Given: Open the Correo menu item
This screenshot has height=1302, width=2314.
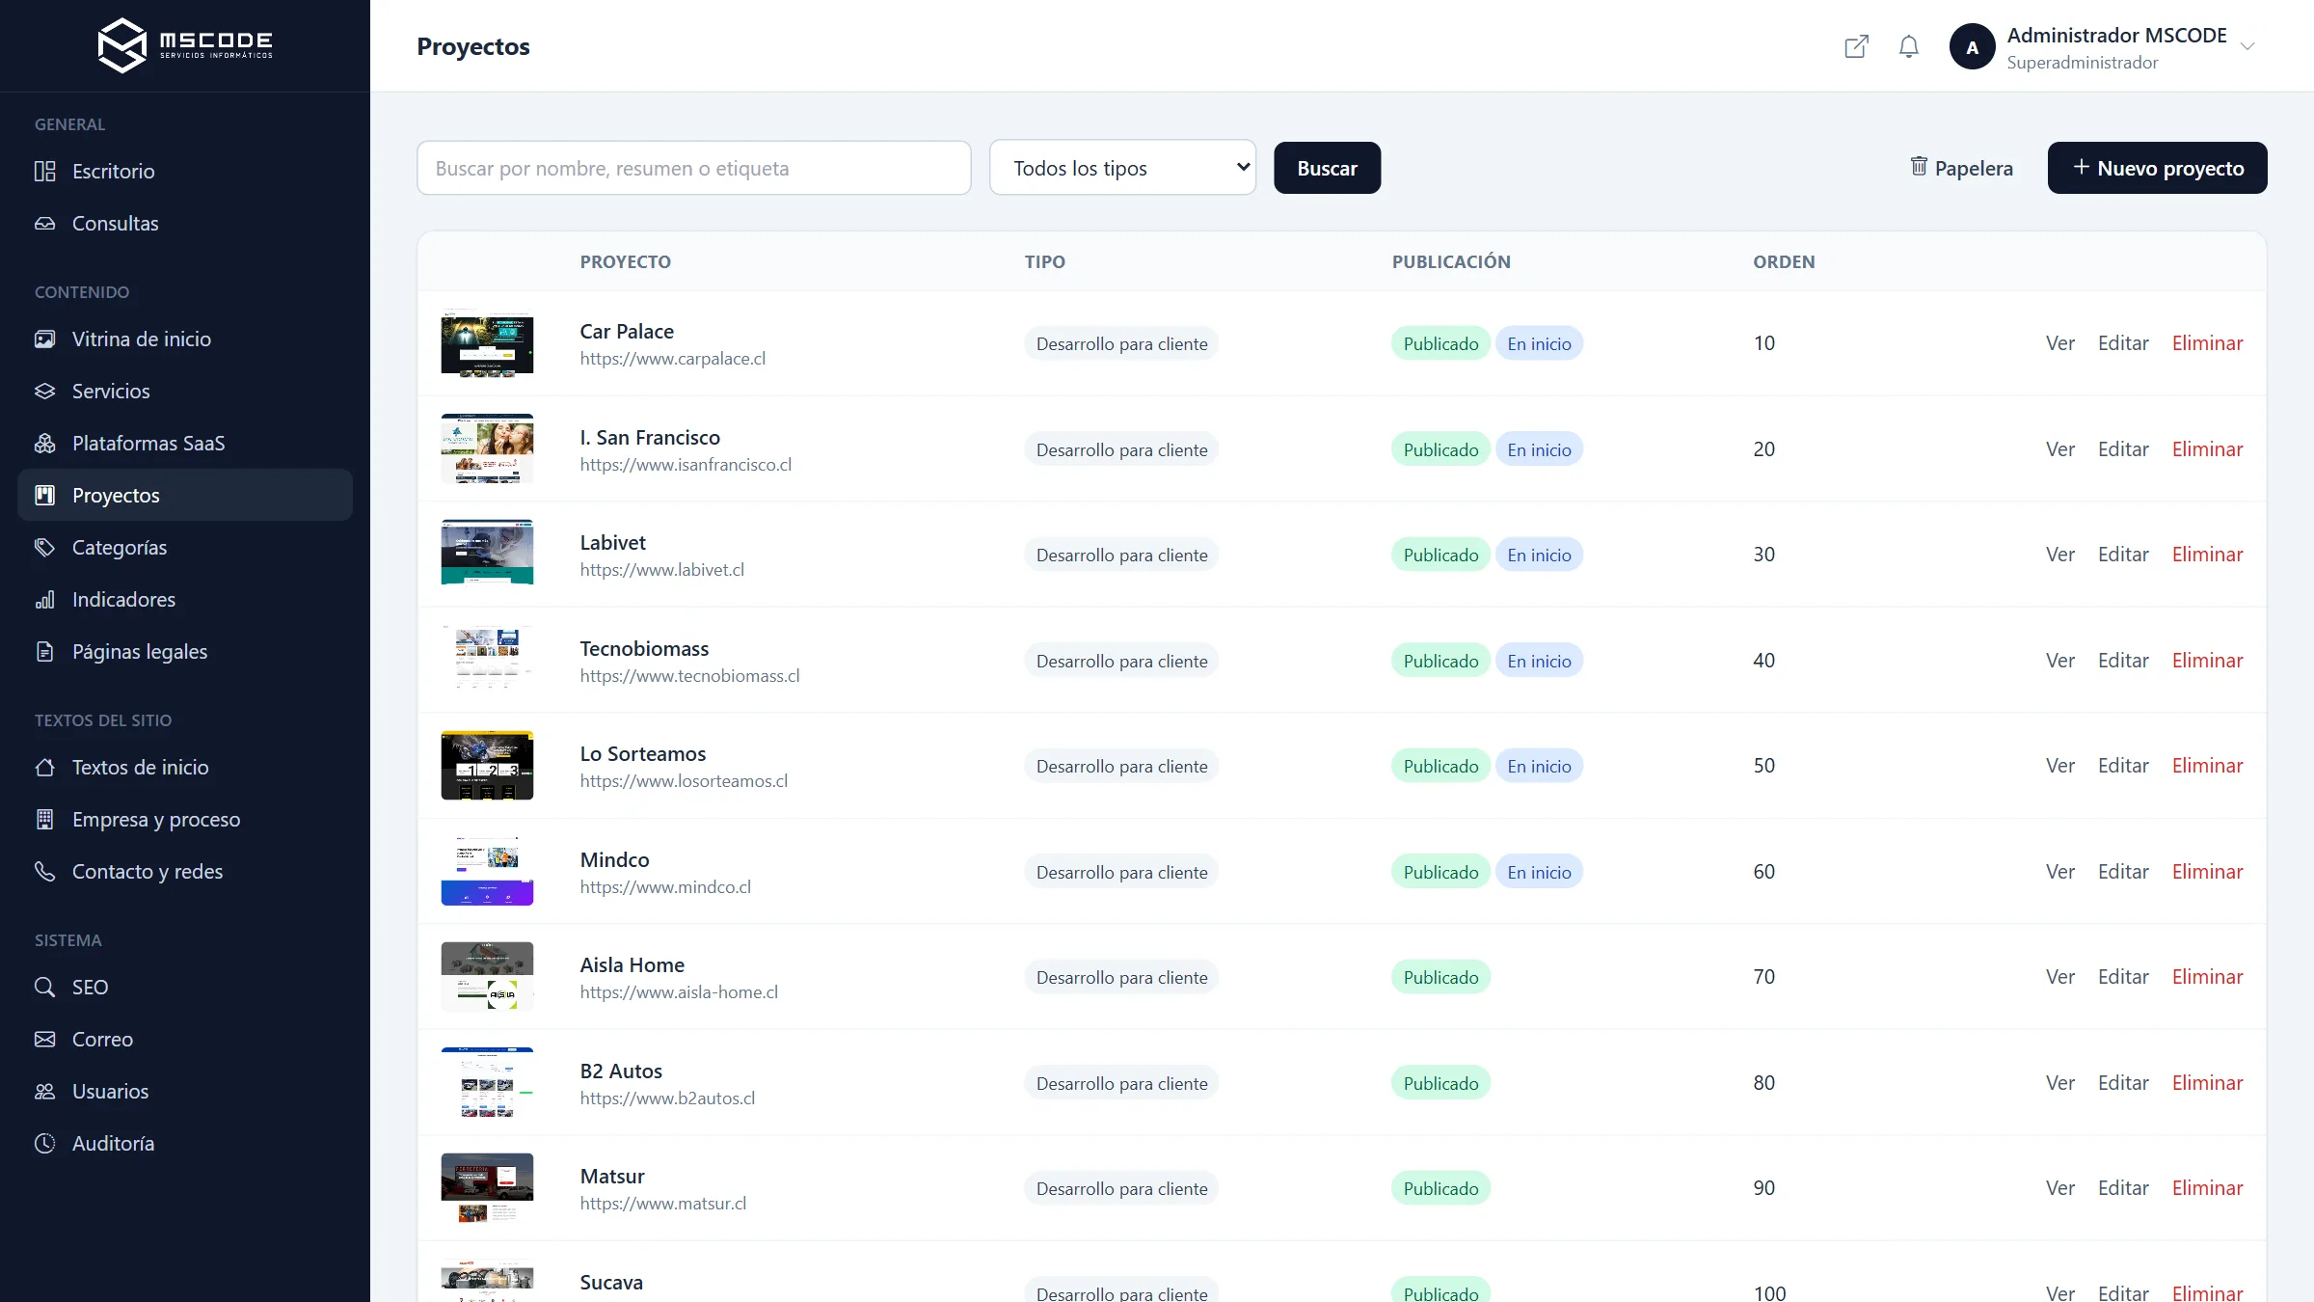Looking at the screenshot, I should tap(185, 1039).
